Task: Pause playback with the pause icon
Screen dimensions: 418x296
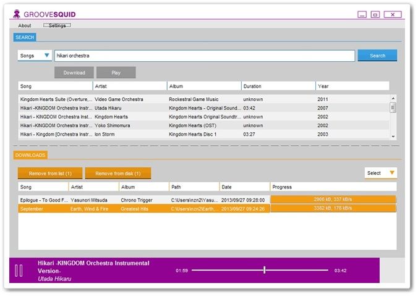Action: [x=19, y=271]
